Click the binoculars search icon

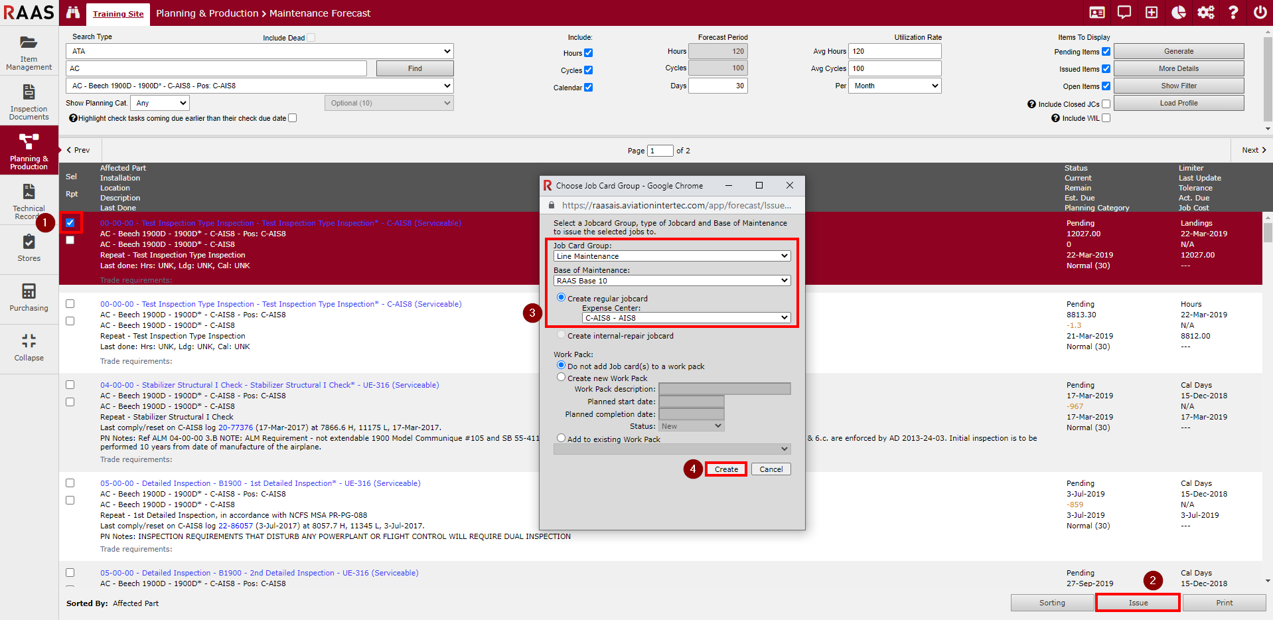tap(73, 13)
